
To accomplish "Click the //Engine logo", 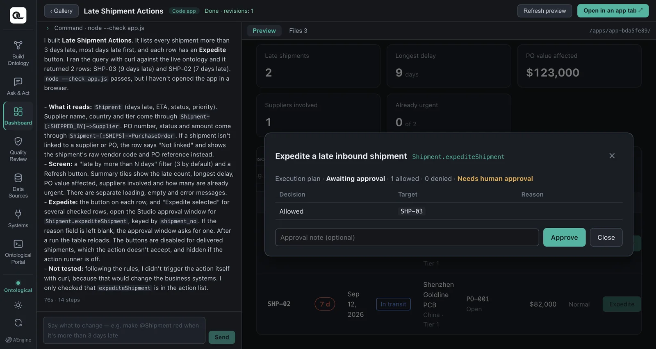I will [x=18, y=340].
